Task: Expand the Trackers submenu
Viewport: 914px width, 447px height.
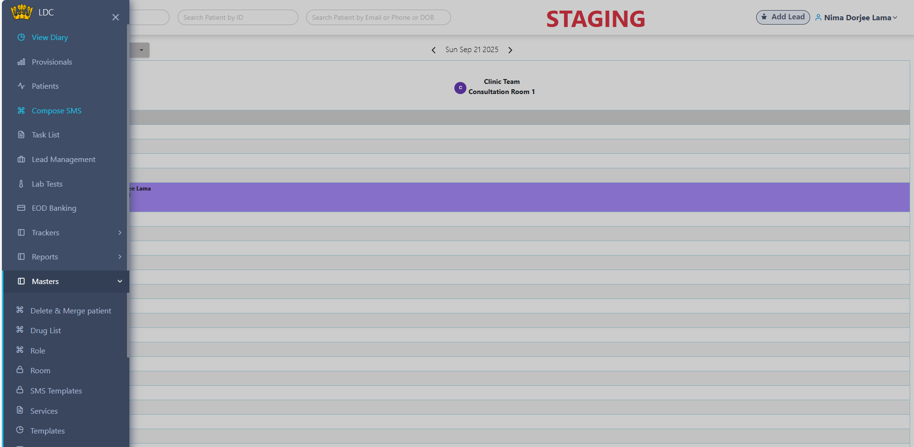Action: pyautogui.click(x=120, y=232)
